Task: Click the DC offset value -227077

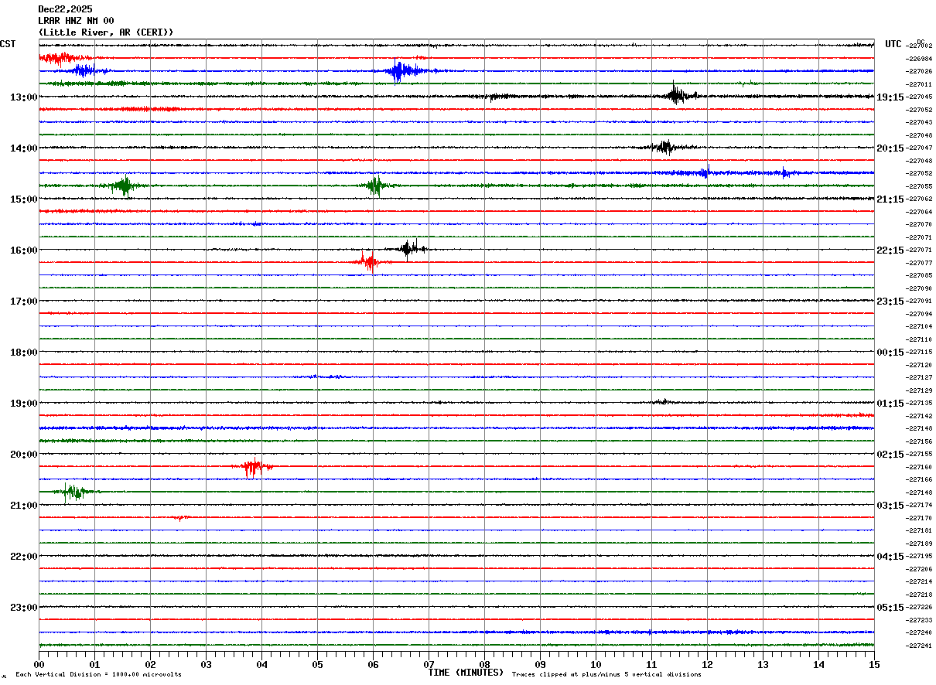Action: click(x=918, y=263)
